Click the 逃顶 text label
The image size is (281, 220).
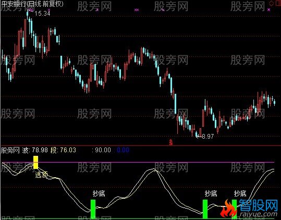tap(41, 175)
